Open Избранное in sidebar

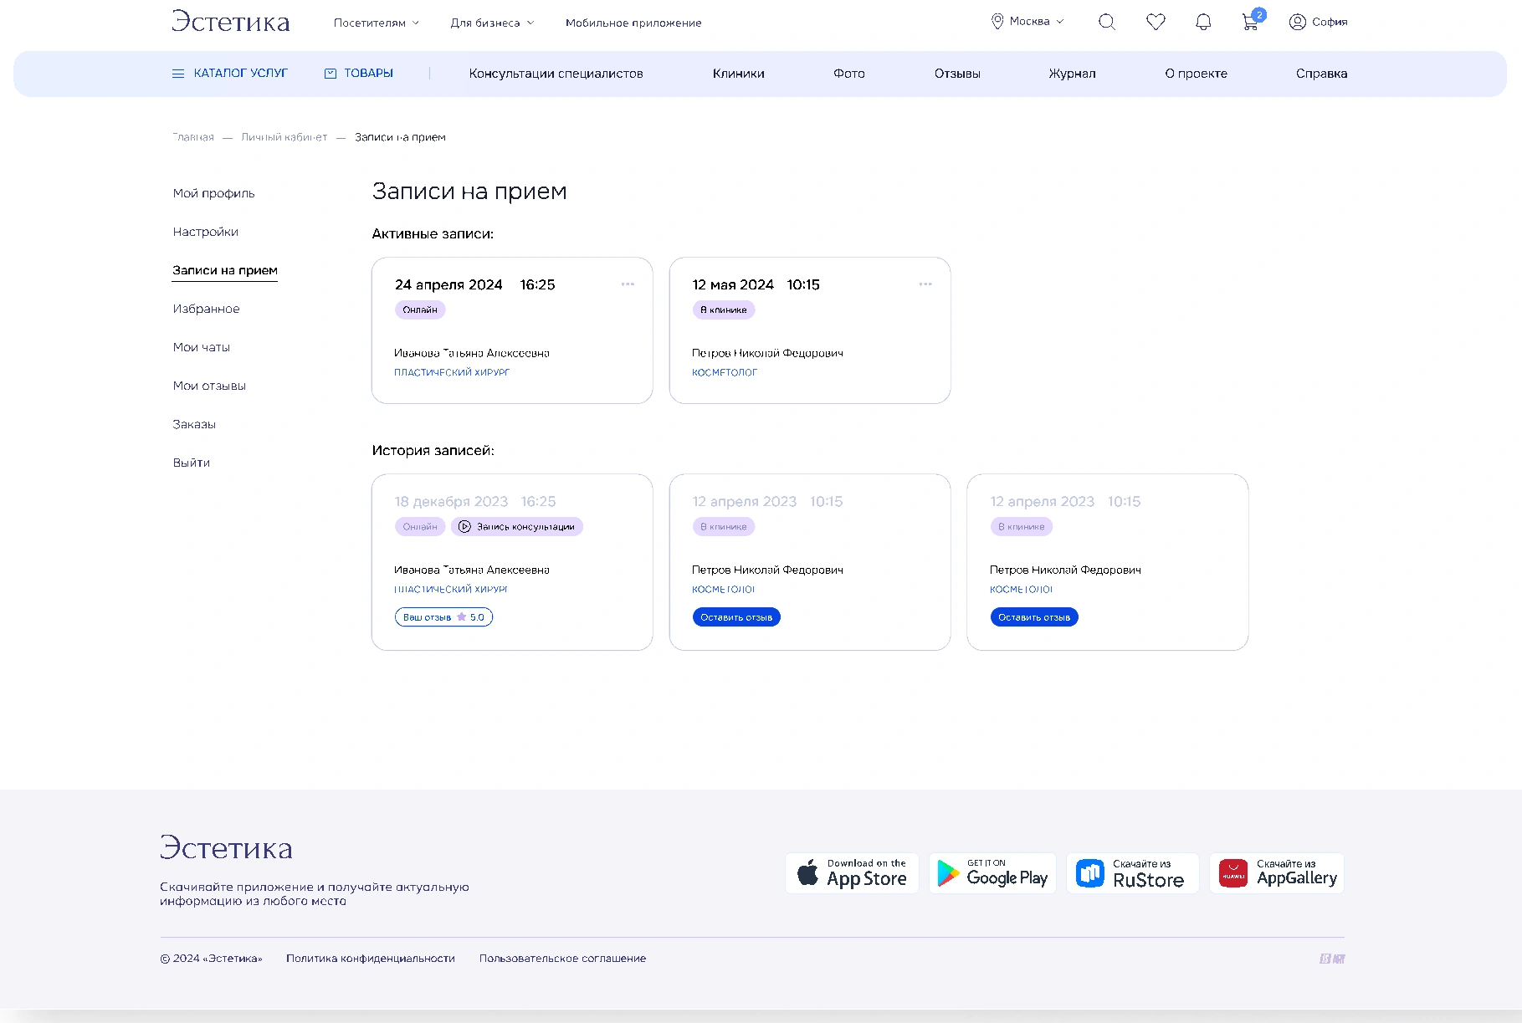[x=206, y=309]
